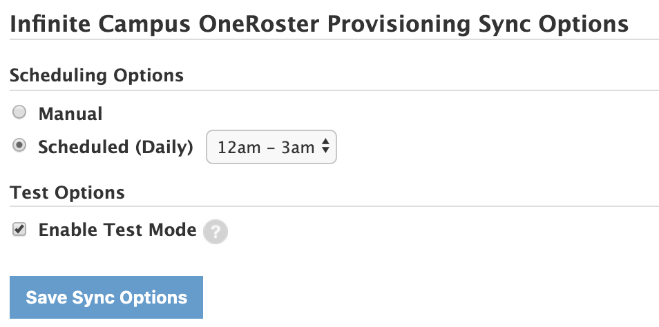Screen dimensions: 659x327
Task: Choose the Scheduled (Daily) radio button
Action: (x=20, y=146)
